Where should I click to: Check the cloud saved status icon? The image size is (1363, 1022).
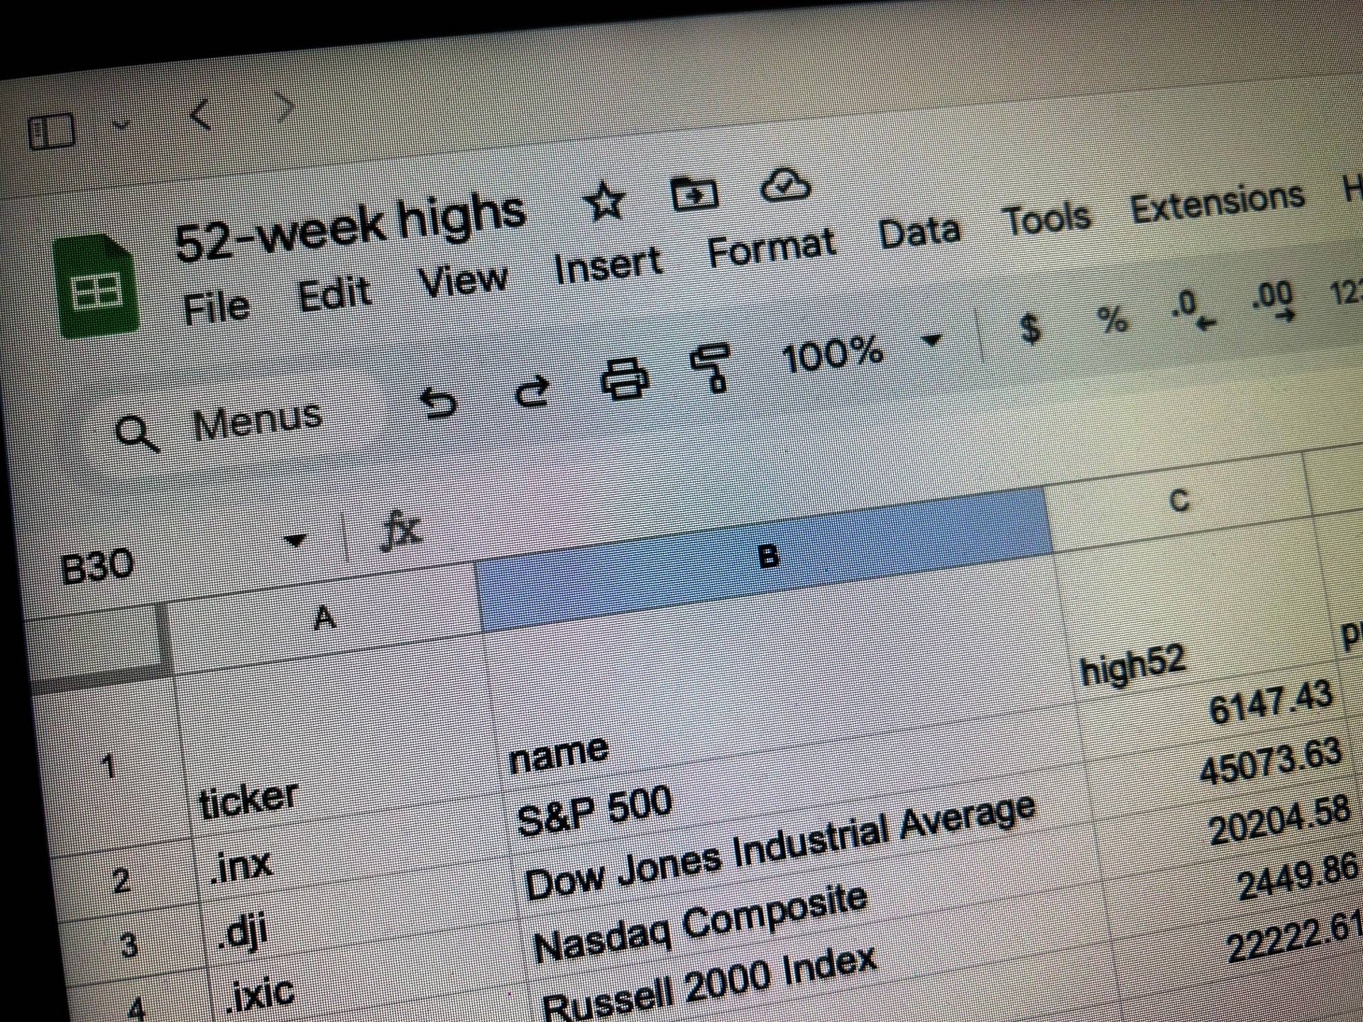pos(785,185)
